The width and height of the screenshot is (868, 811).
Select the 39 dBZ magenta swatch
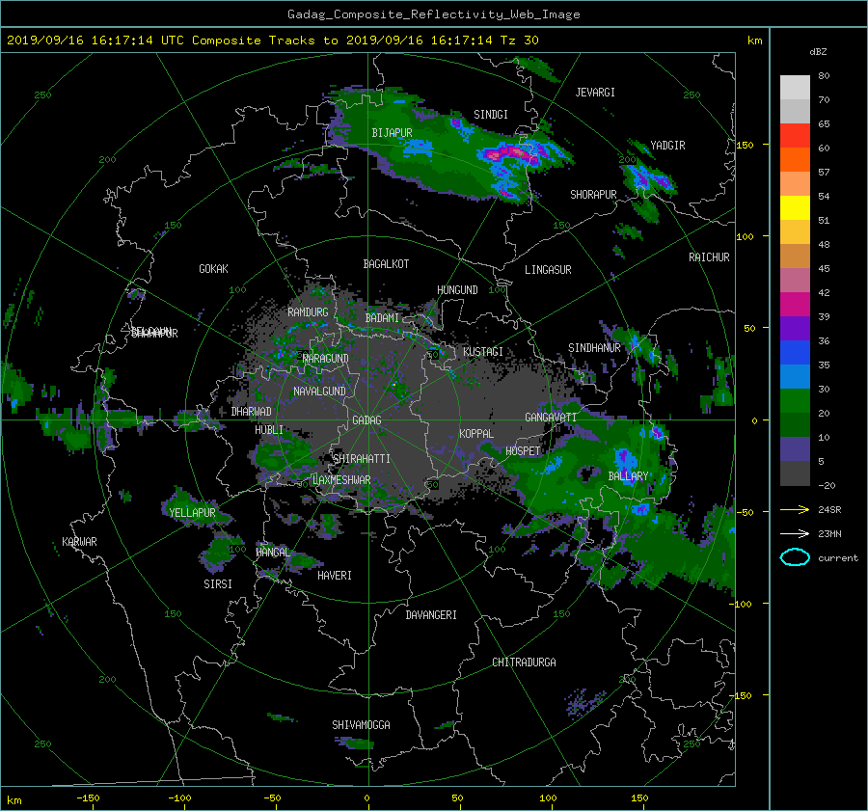pos(795,305)
